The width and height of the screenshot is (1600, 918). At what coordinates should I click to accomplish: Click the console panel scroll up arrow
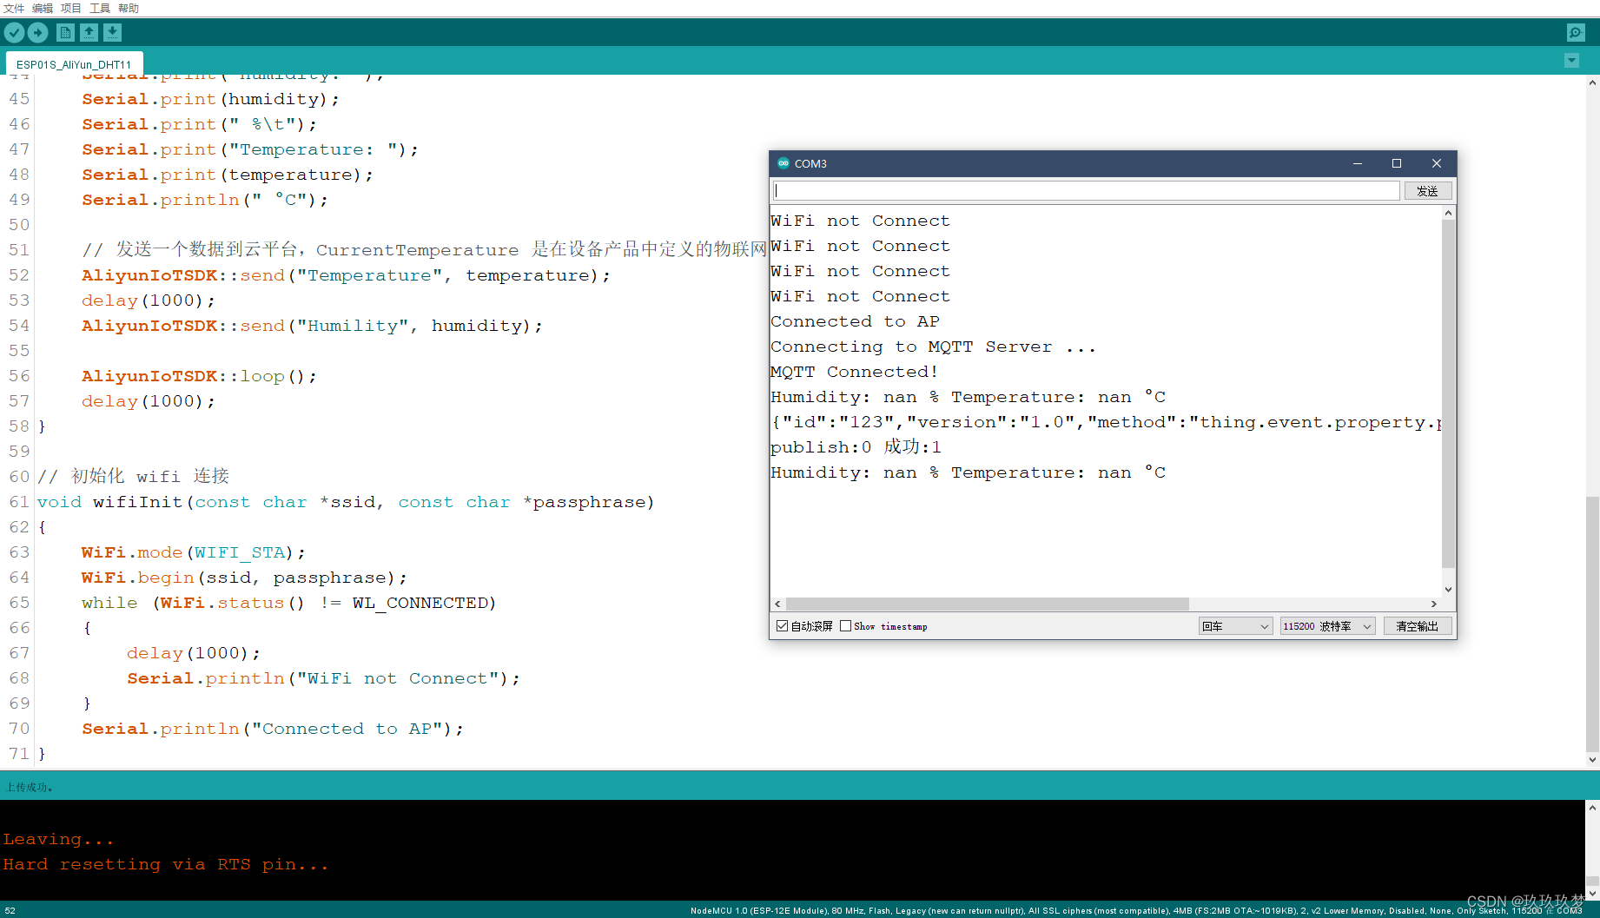click(1592, 808)
